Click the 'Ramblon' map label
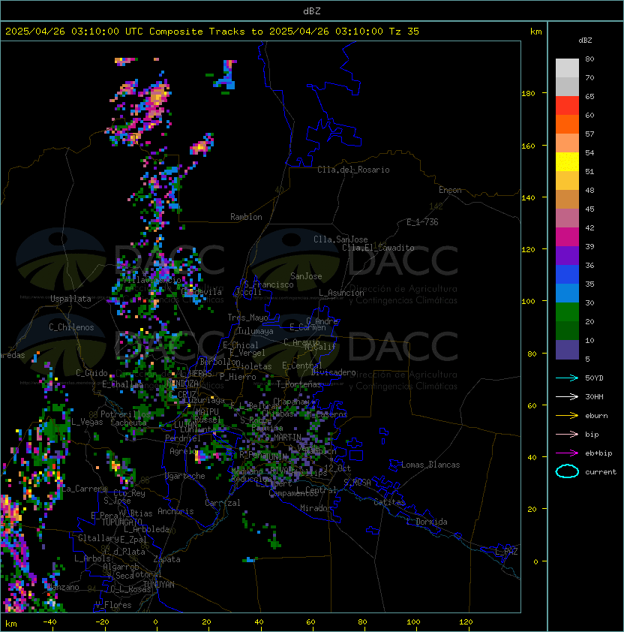Screen dimensions: 624x632 coord(246,217)
